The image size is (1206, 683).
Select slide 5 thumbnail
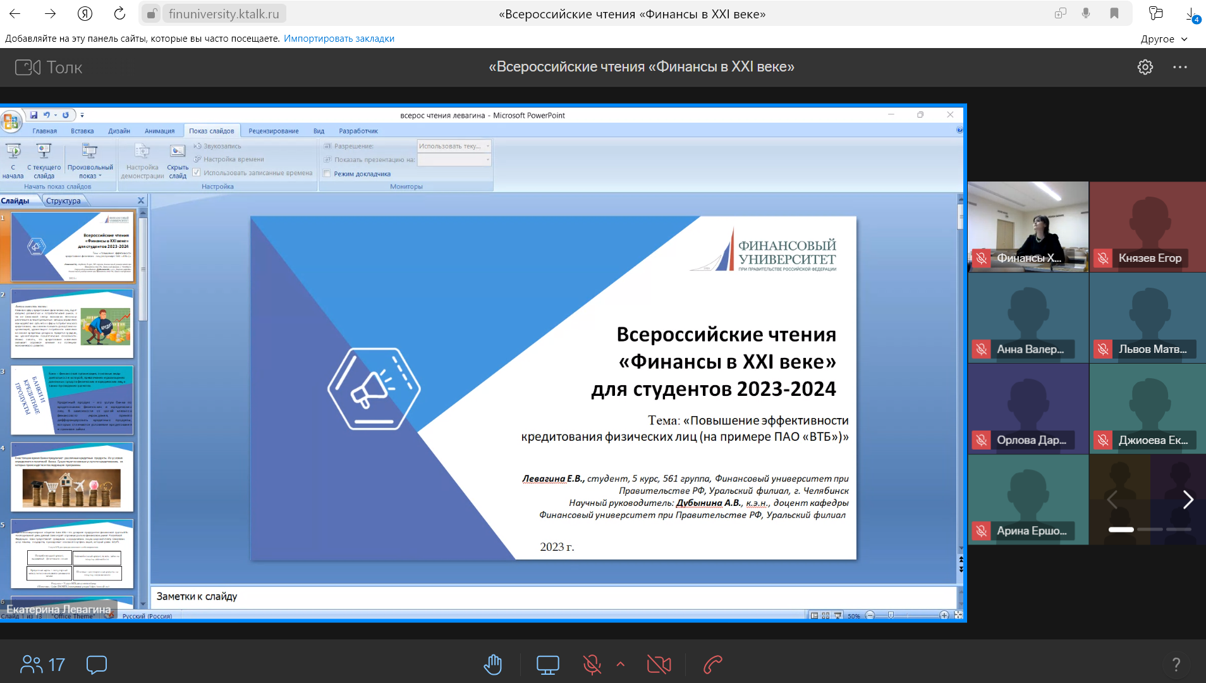click(x=72, y=554)
